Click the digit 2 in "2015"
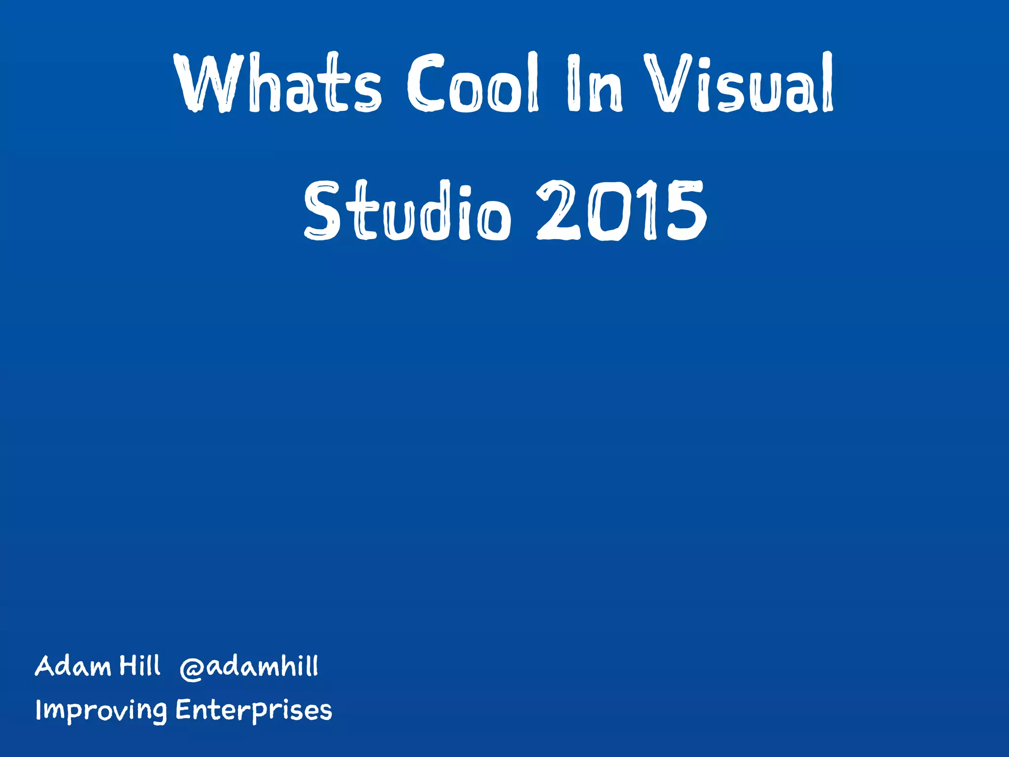 (559, 210)
